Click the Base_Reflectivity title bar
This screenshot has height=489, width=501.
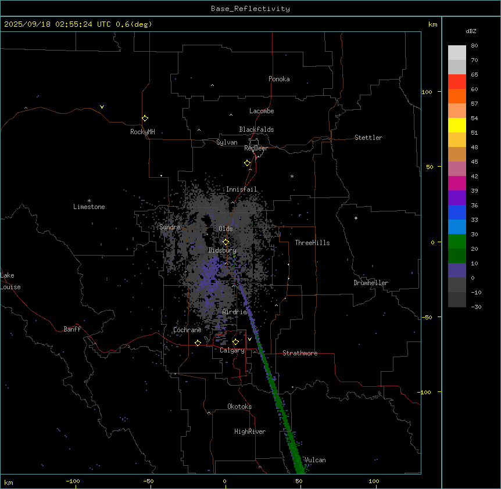tap(250, 9)
